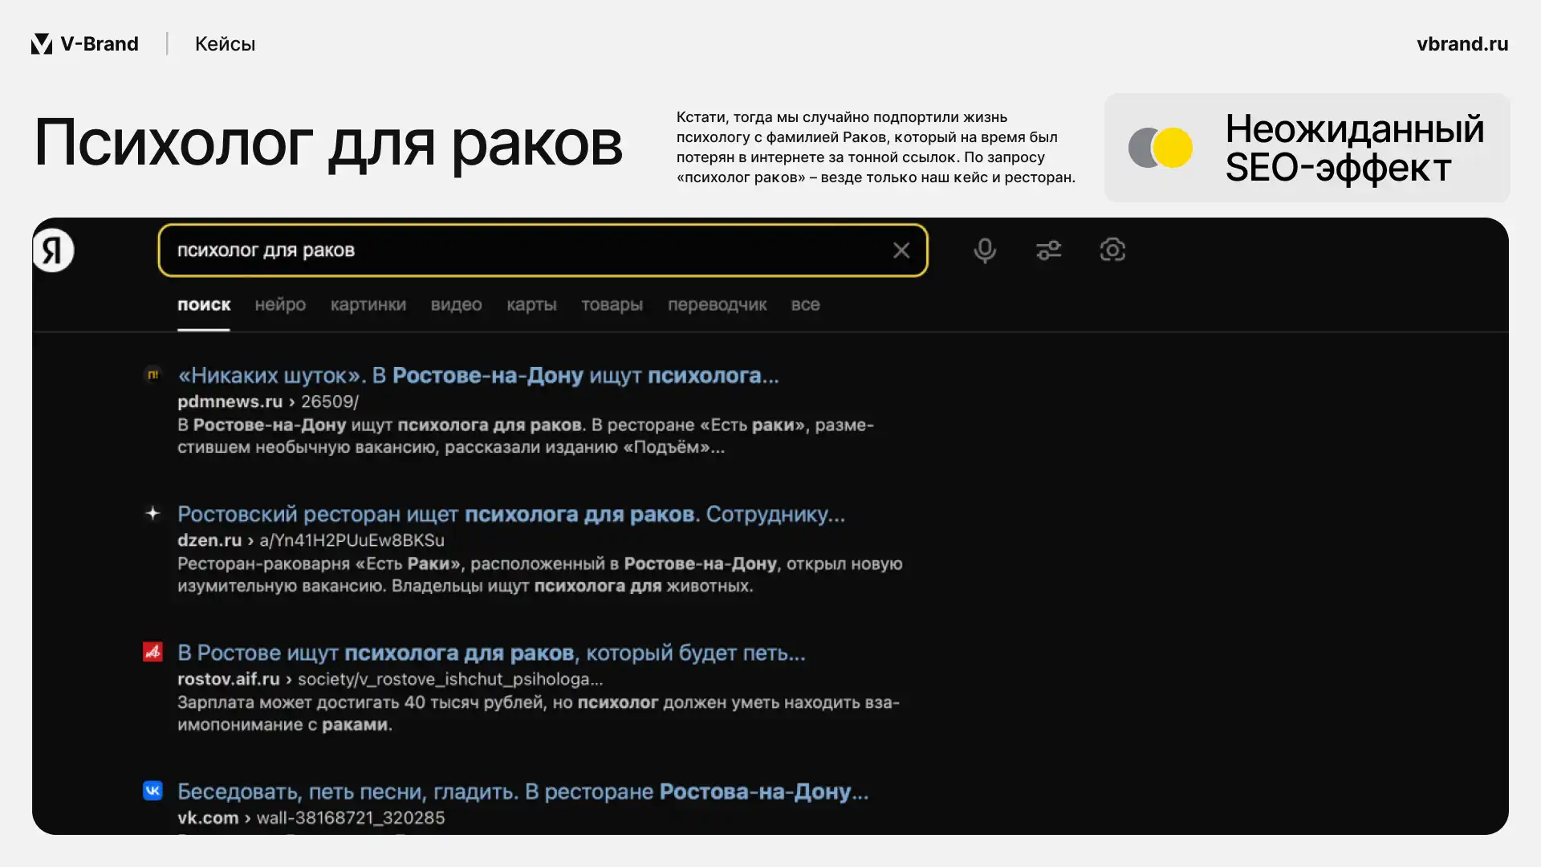
Task: Expand the все tab for more categories
Action: [806, 305]
